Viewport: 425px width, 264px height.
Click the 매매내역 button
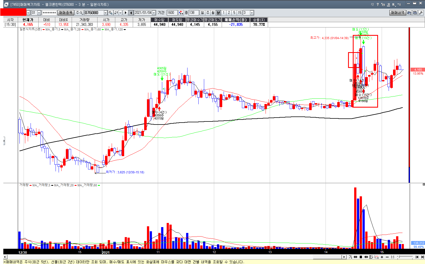tap(397, 13)
